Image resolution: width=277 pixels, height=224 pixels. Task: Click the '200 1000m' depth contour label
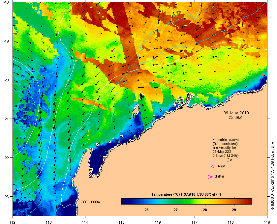90,202
